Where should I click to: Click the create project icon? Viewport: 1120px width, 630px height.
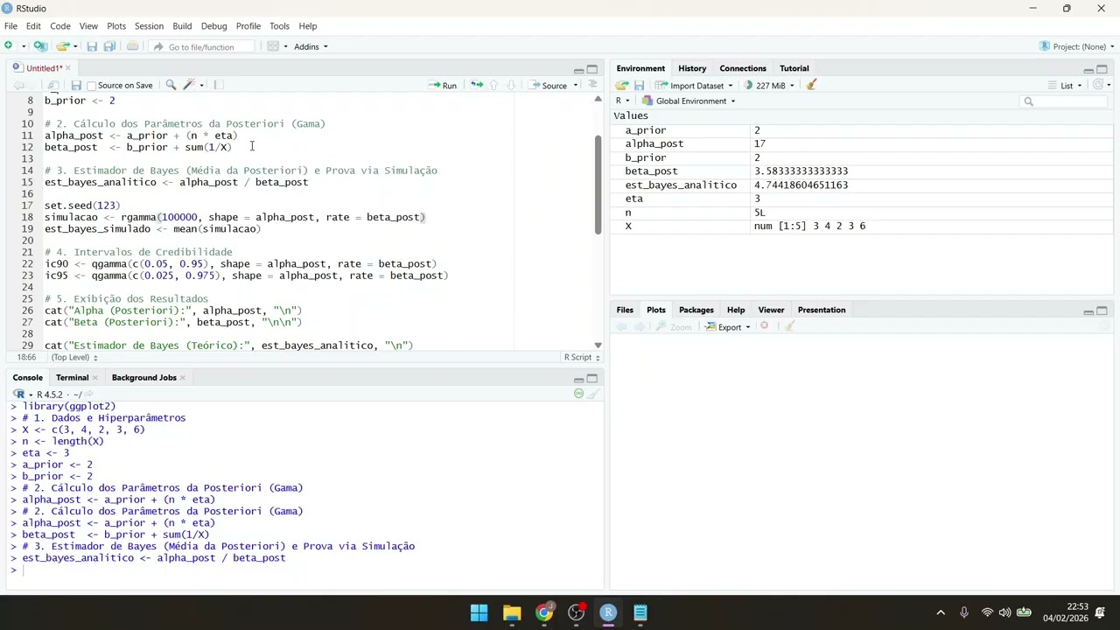point(40,46)
